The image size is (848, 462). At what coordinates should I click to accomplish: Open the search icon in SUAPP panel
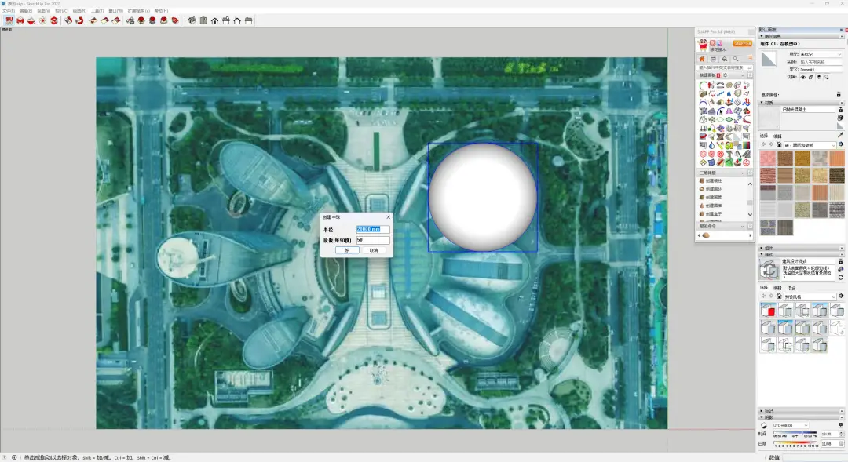click(x=736, y=59)
